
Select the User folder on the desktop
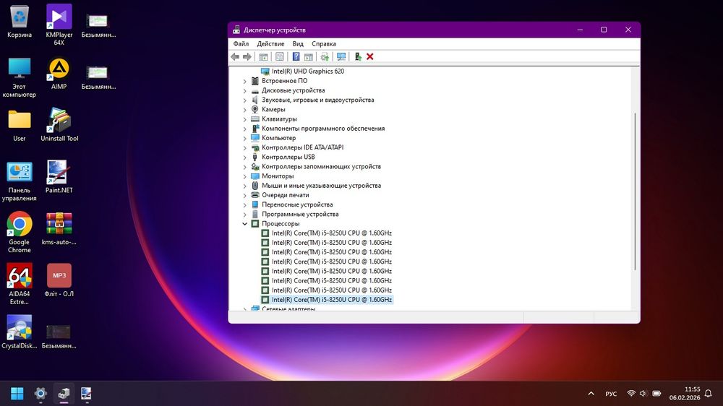pyautogui.click(x=20, y=126)
